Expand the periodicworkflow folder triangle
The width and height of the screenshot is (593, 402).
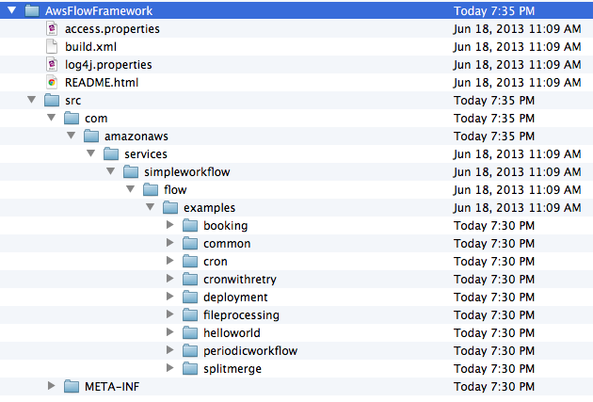pyautogui.click(x=170, y=350)
